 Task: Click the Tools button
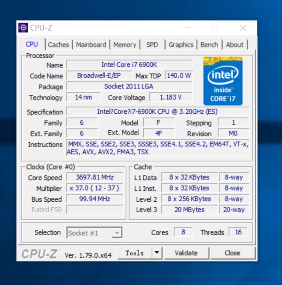point(134,253)
